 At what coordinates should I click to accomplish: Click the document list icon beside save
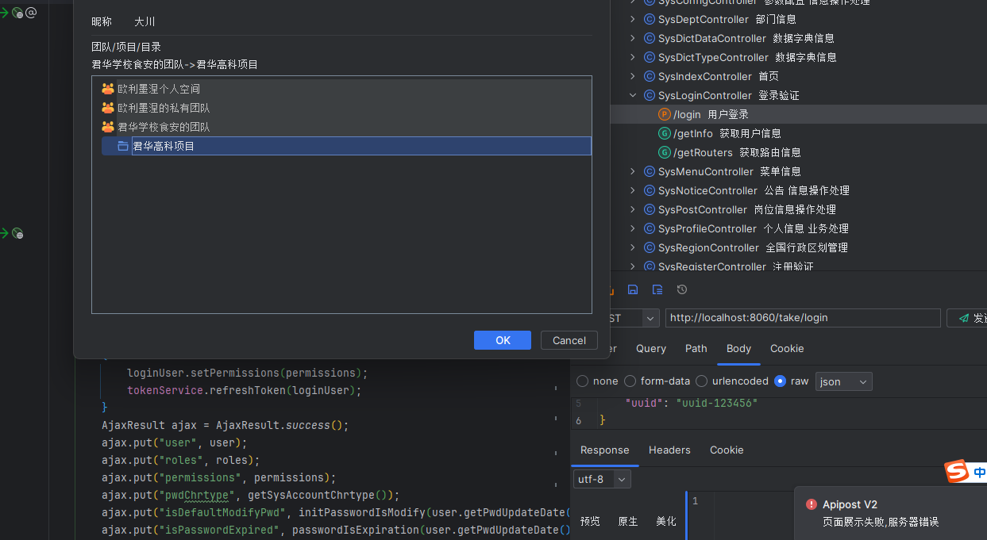(657, 290)
